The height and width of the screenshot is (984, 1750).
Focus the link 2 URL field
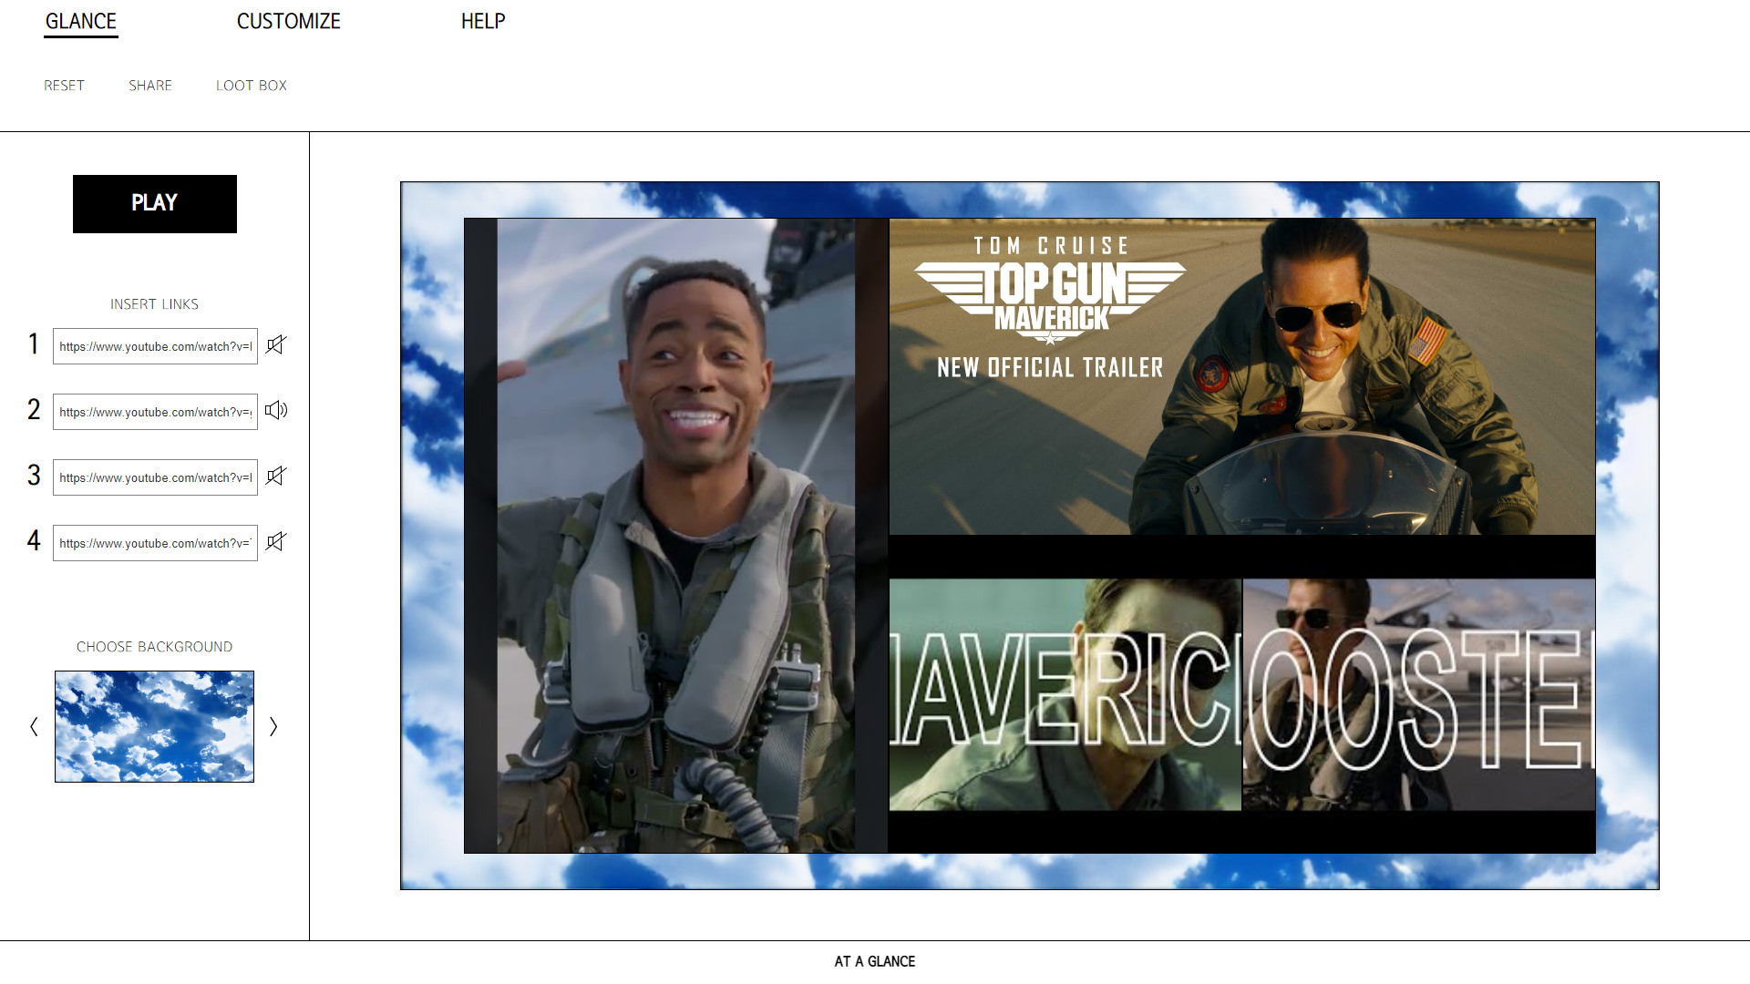[155, 412]
